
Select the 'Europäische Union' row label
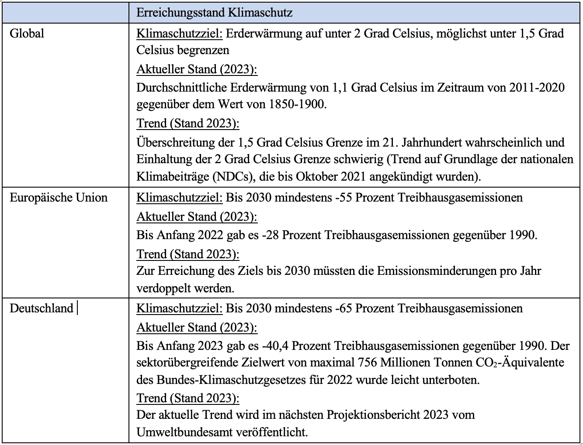pyautogui.click(x=59, y=198)
